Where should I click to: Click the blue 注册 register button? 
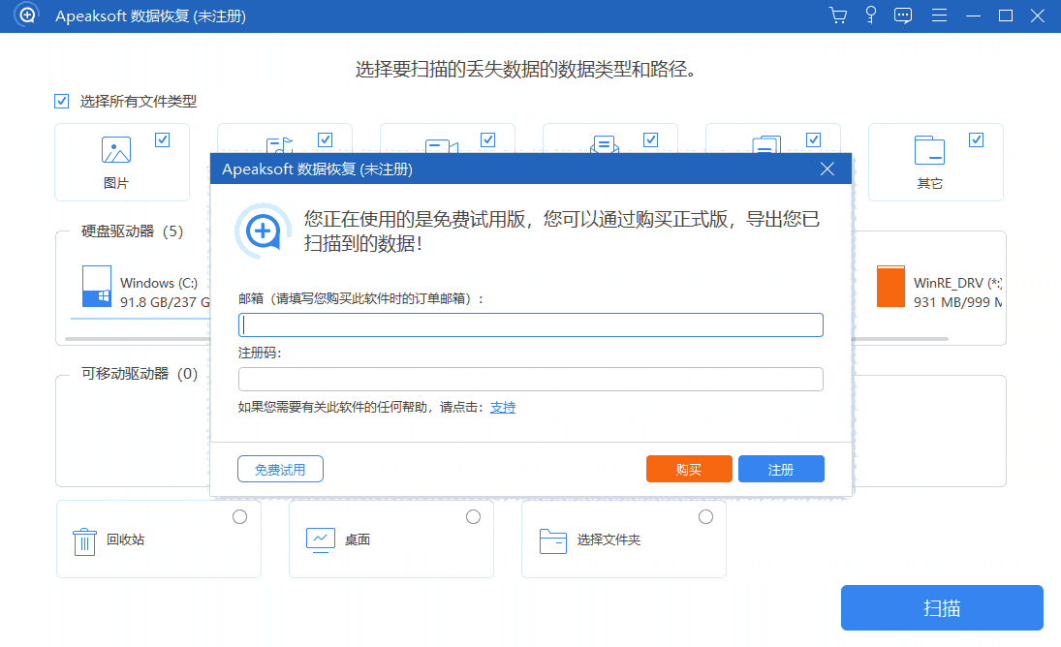click(781, 468)
